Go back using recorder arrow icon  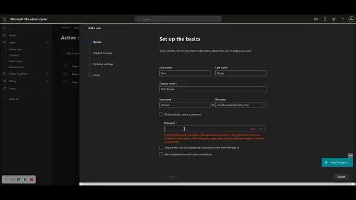click(6, 179)
